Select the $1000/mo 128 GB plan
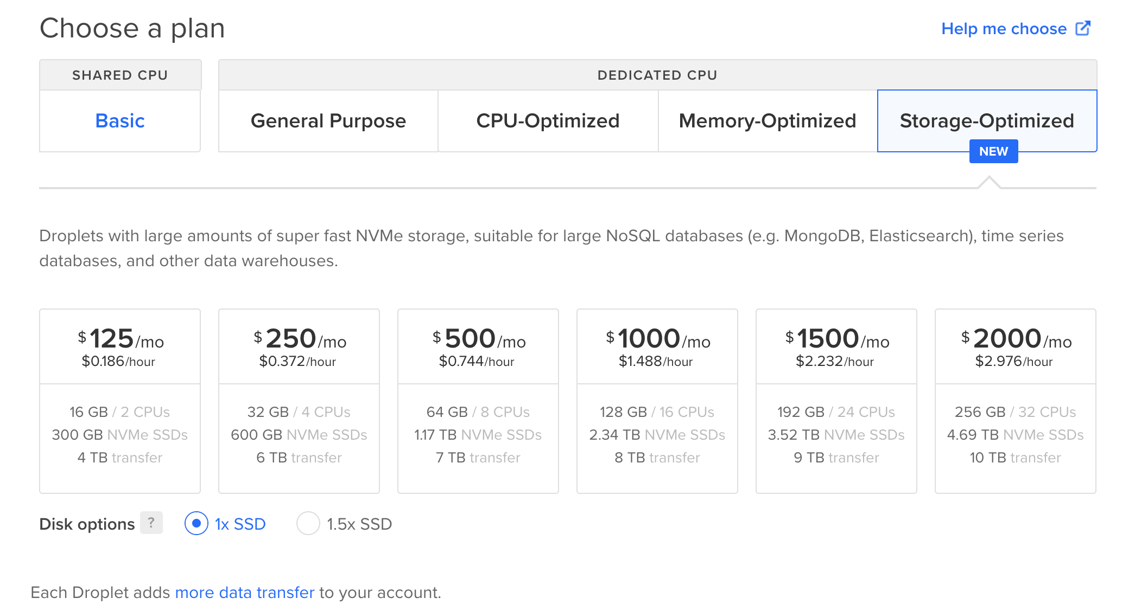The image size is (1135, 611). (657, 401)
